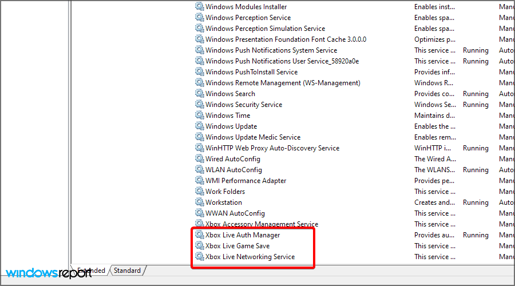Select the Windows Time service name
This screenshot has width=515, height=286.
point(228,116)
